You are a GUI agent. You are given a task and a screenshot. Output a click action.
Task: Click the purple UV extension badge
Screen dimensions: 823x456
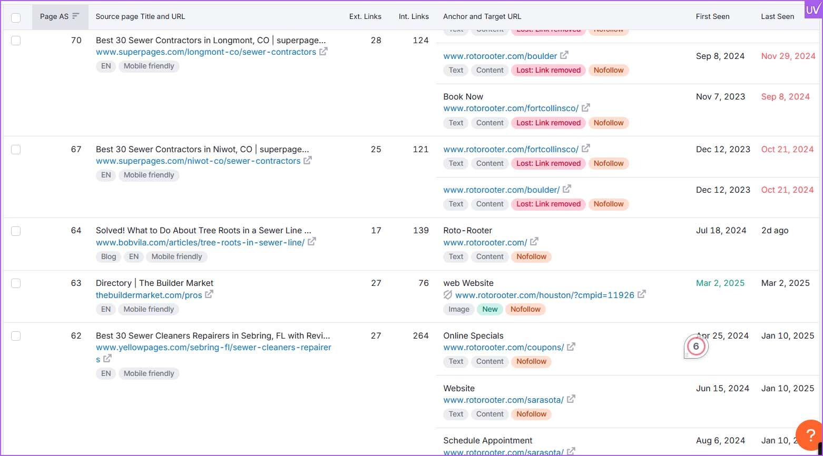813,10
